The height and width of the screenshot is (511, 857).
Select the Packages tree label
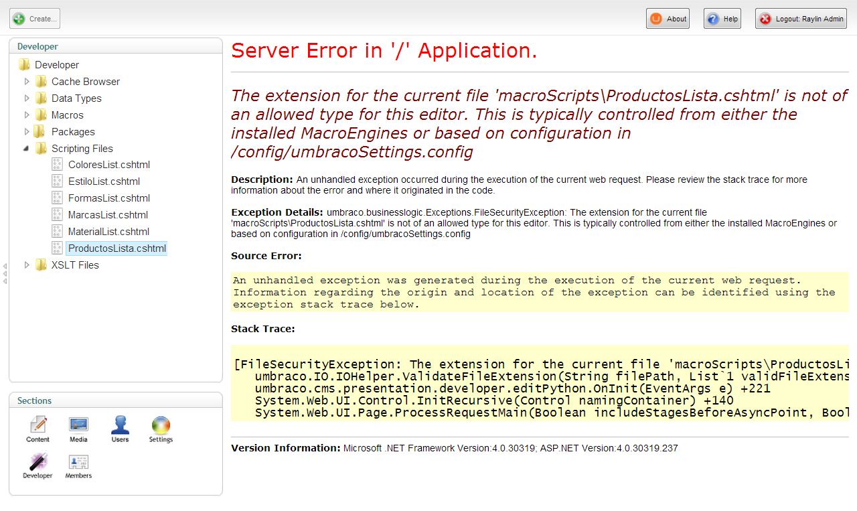click(73, 131)
